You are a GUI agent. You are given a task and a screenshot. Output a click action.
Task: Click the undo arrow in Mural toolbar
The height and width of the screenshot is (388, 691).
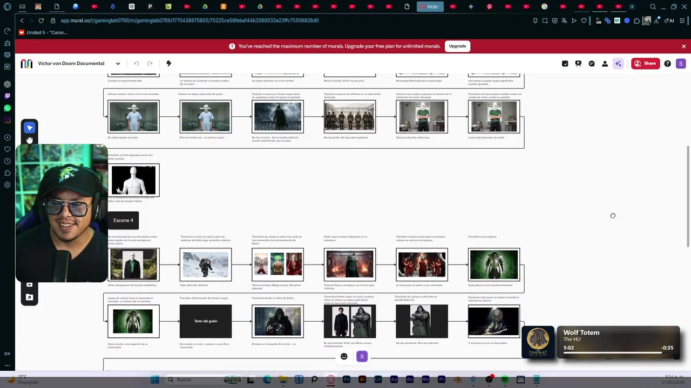[137, 64]
